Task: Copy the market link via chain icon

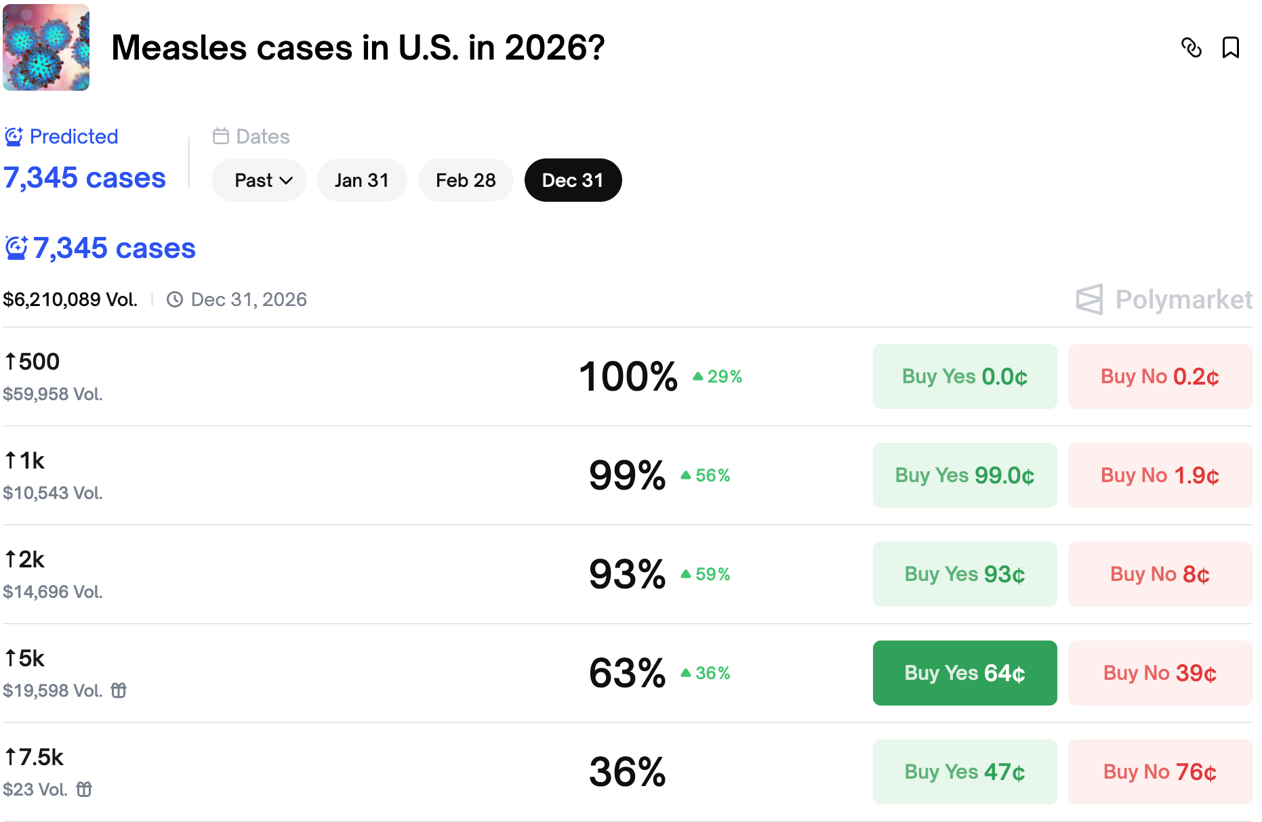Action: pos(1191,47)
